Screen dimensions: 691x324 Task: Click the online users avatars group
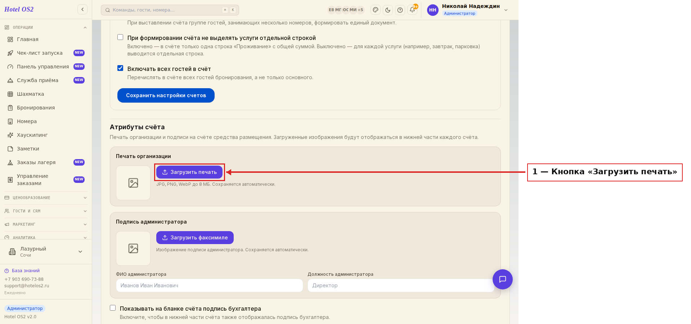(346, 10)
